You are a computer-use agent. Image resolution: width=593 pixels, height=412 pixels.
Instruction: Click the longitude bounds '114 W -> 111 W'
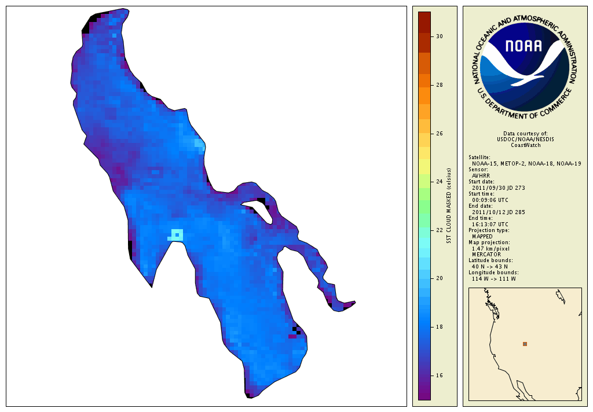pos(493,279)
